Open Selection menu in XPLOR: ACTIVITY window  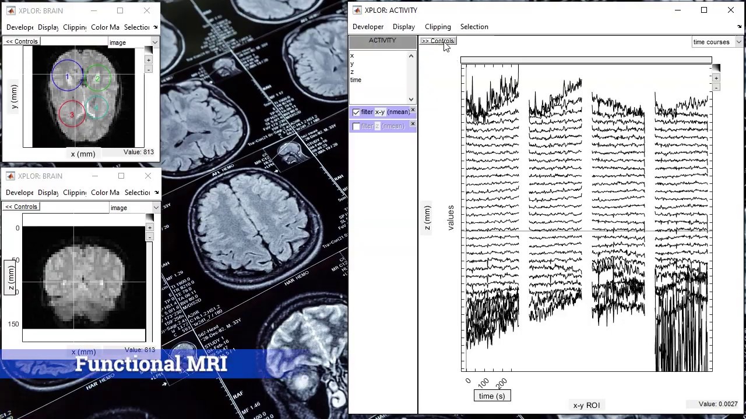click(x=474, y=27)
